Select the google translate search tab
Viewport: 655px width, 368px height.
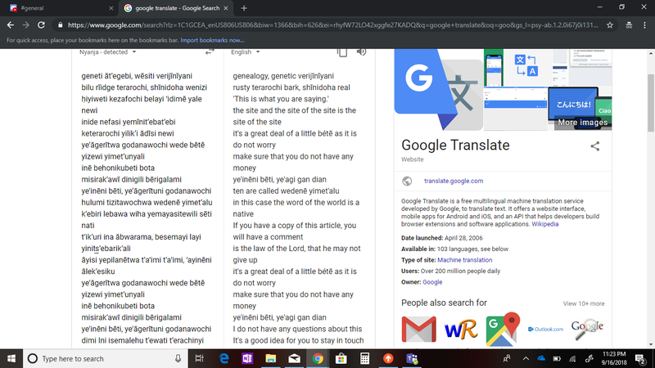point(177,8)
